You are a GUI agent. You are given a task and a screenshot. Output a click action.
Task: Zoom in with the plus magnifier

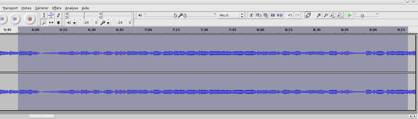(x=319, y=15)
